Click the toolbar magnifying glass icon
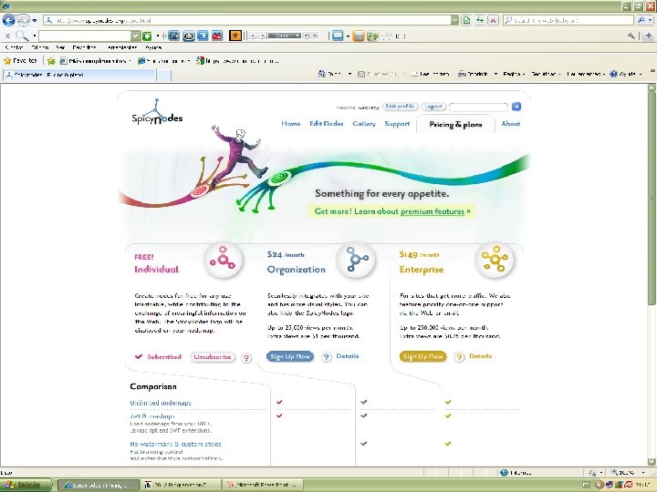The height and width of the screenshot is (492, 657). click(22, 36)
